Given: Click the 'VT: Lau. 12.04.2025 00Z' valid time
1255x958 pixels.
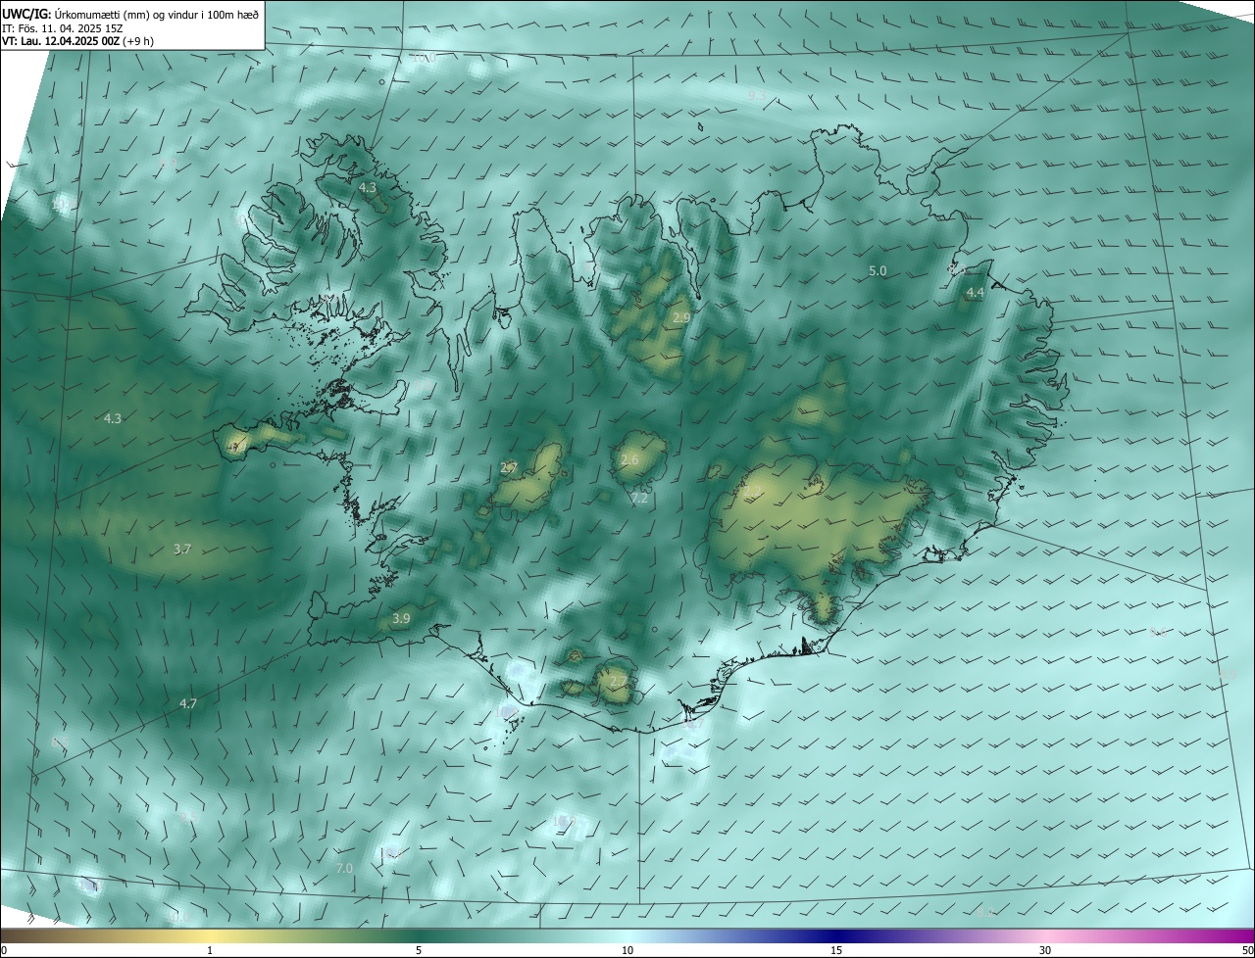Looking at the screenshot, I should [60, 41].
